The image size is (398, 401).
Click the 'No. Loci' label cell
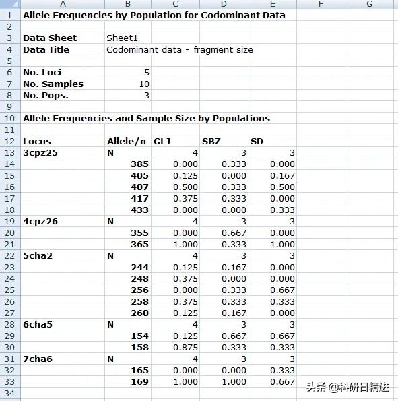coord(63,72)
